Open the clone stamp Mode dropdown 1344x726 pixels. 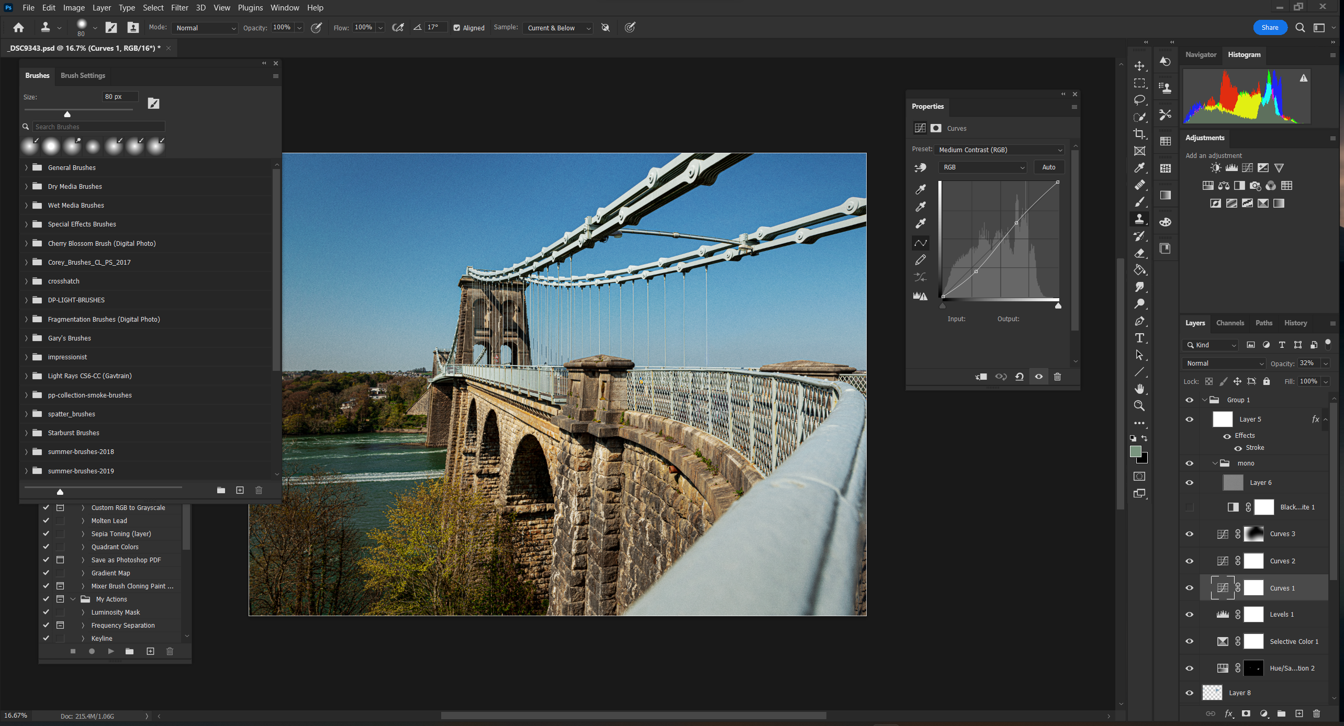(205, 28)
